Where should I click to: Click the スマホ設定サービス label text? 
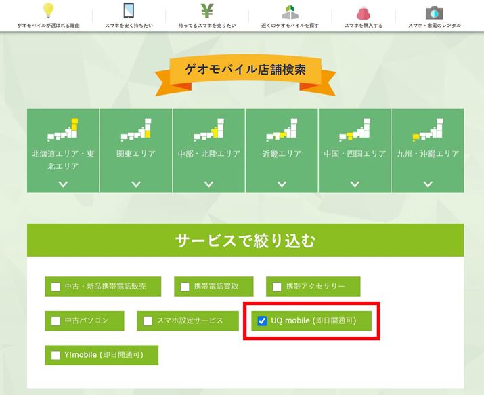point(190,320)
